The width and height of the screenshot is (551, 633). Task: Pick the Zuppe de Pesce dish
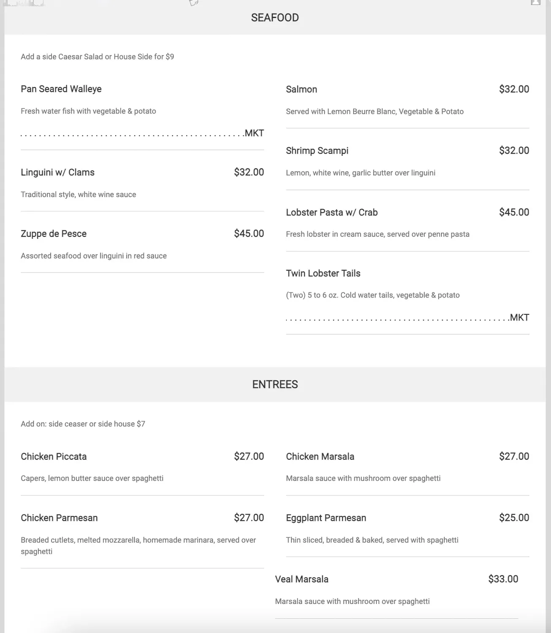click(54, 234)
